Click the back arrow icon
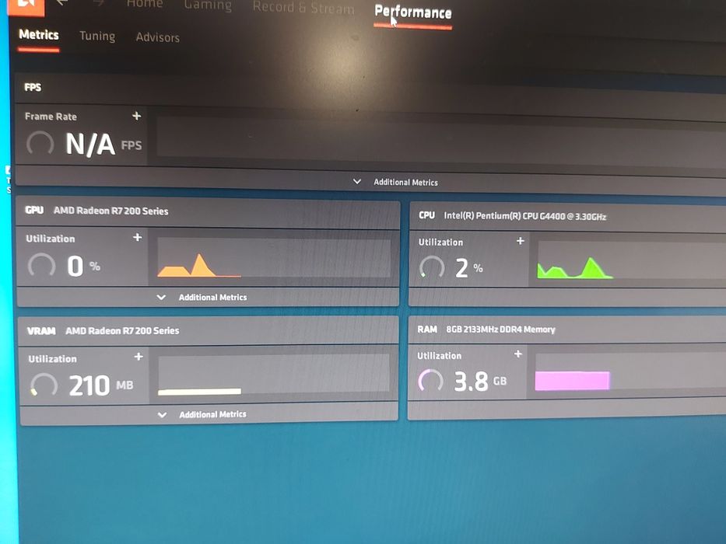Screen dimensions: 726x544 coord(61,3)
